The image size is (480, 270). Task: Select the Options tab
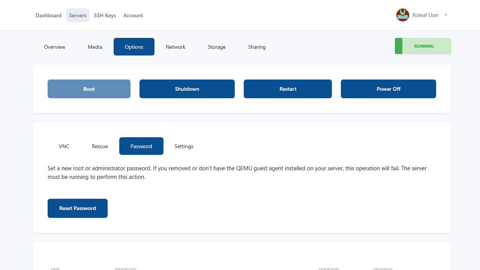134,47
